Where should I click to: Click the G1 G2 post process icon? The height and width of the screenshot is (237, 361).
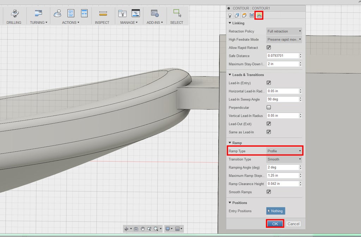[71, 13]
